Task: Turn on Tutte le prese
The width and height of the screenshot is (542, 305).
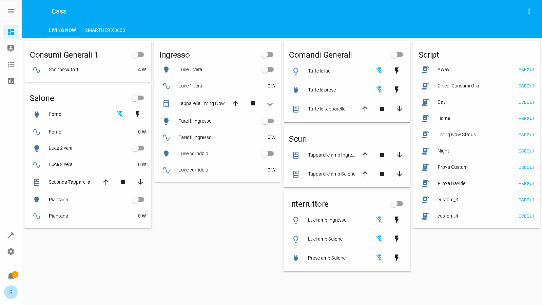Action: pyautogui.click(x=397, y=90)
